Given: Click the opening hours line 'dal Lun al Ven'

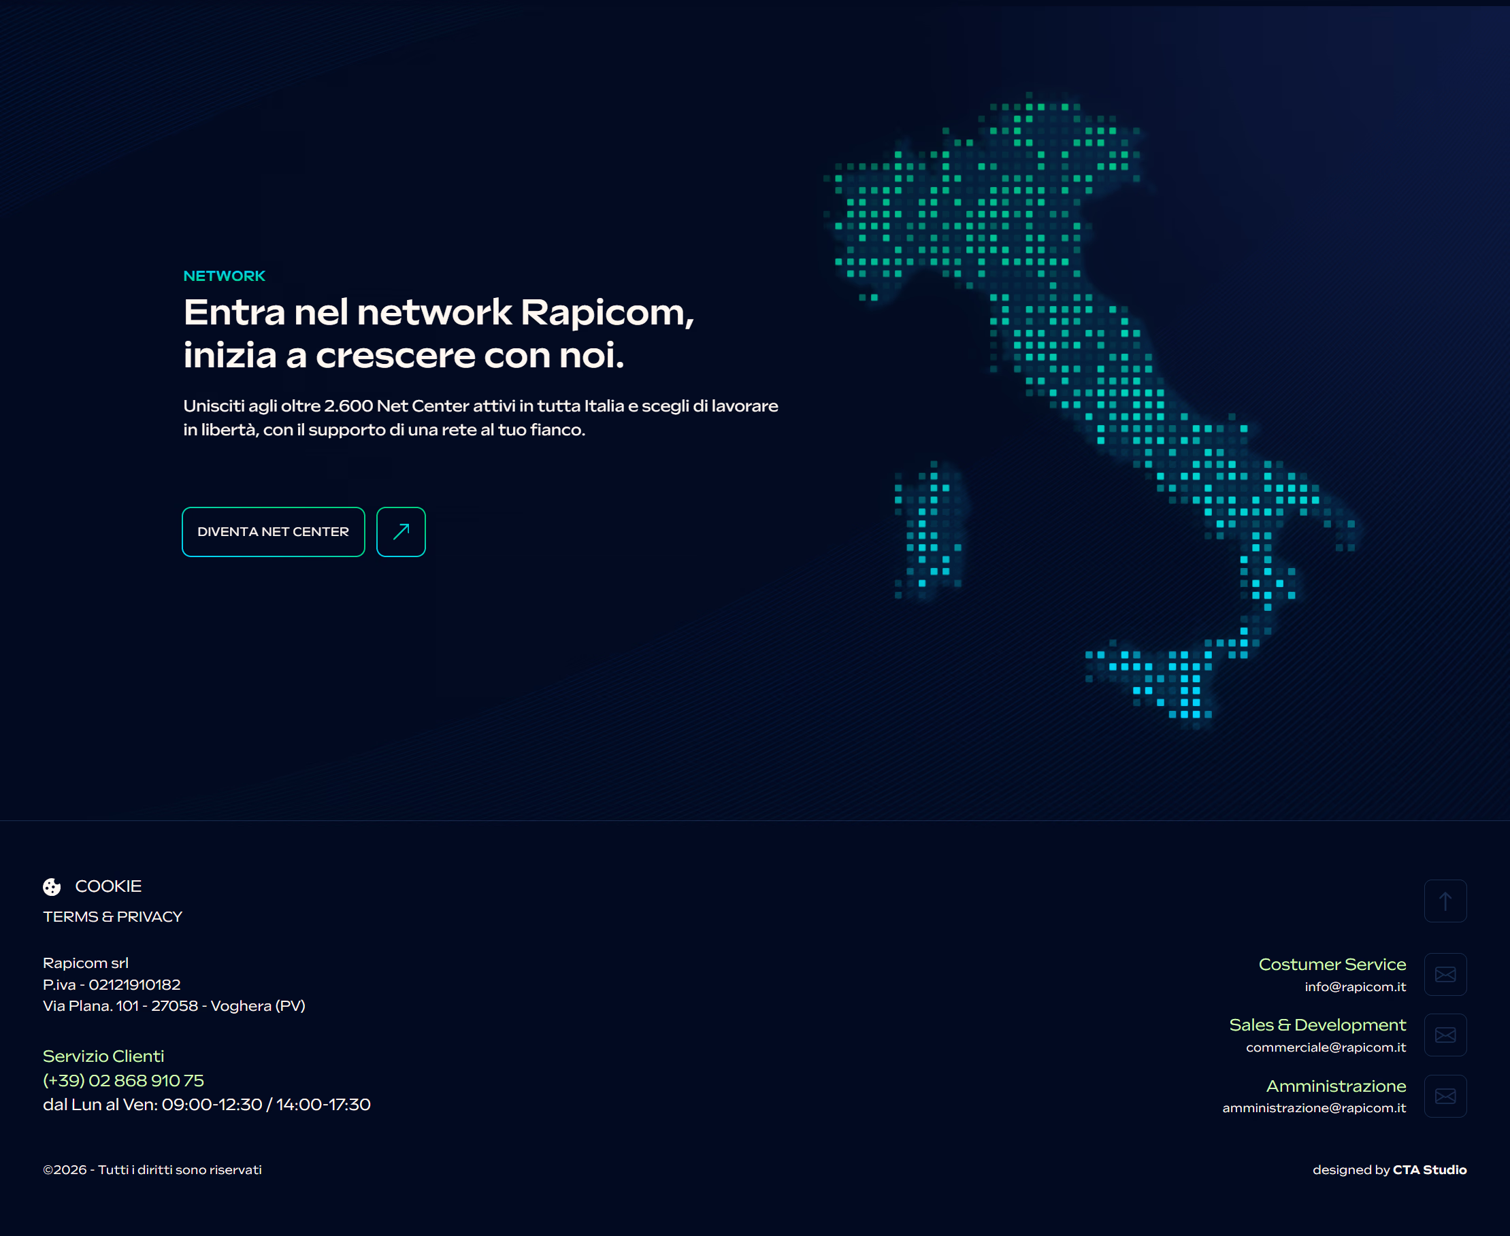Looking at the screenshot, I should click(207, 1105).
